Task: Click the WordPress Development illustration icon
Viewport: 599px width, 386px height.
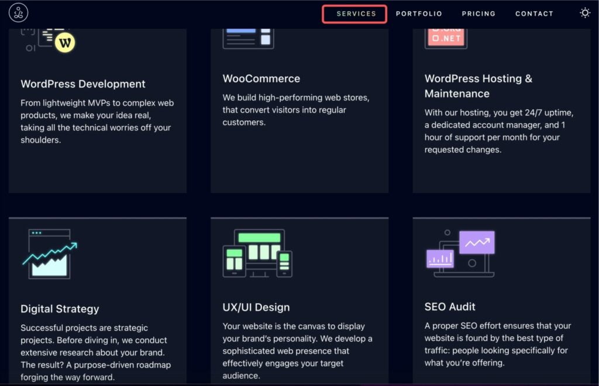Action: 48,40
